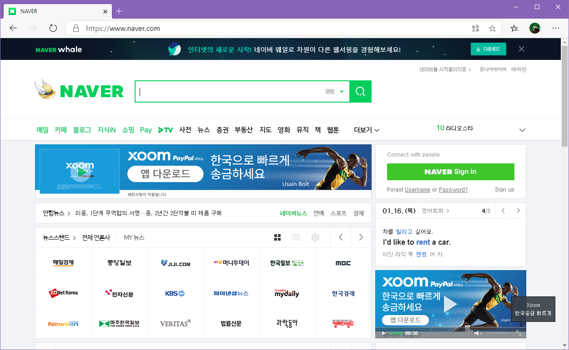Switch newsstand to list view

296,237
